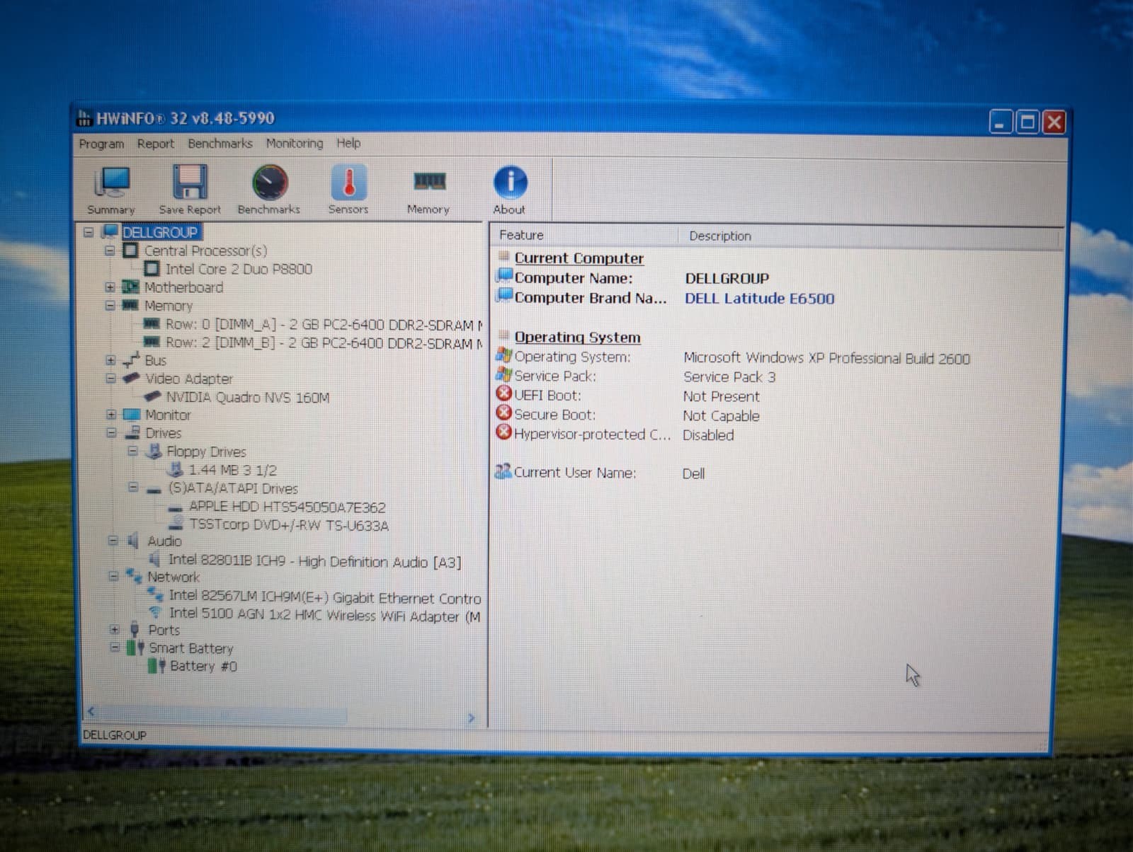This screenshot has width=1133, height=852.
Task: Select TSSTcorp DVD+/-RW TS-U633A drive
Action: [289, 525]
